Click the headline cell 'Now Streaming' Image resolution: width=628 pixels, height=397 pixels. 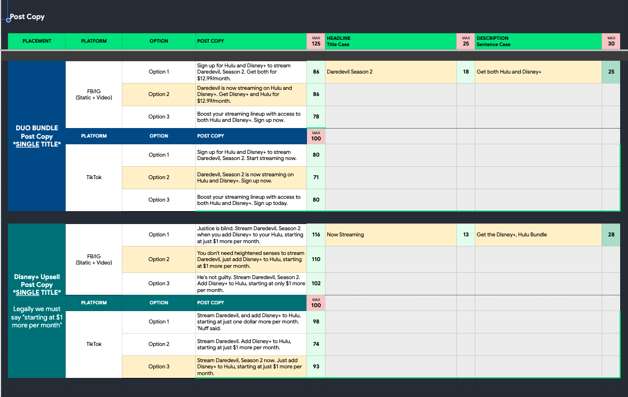391,235
